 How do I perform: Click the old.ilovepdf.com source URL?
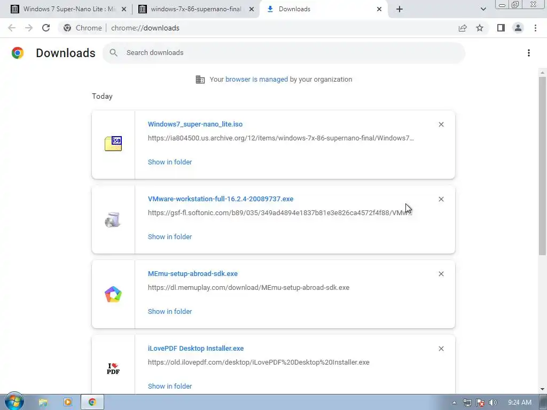tap(259, 362)
